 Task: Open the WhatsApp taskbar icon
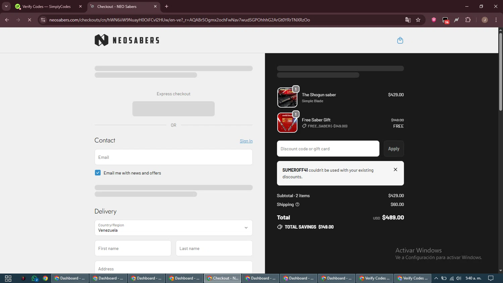coord(35,278)
